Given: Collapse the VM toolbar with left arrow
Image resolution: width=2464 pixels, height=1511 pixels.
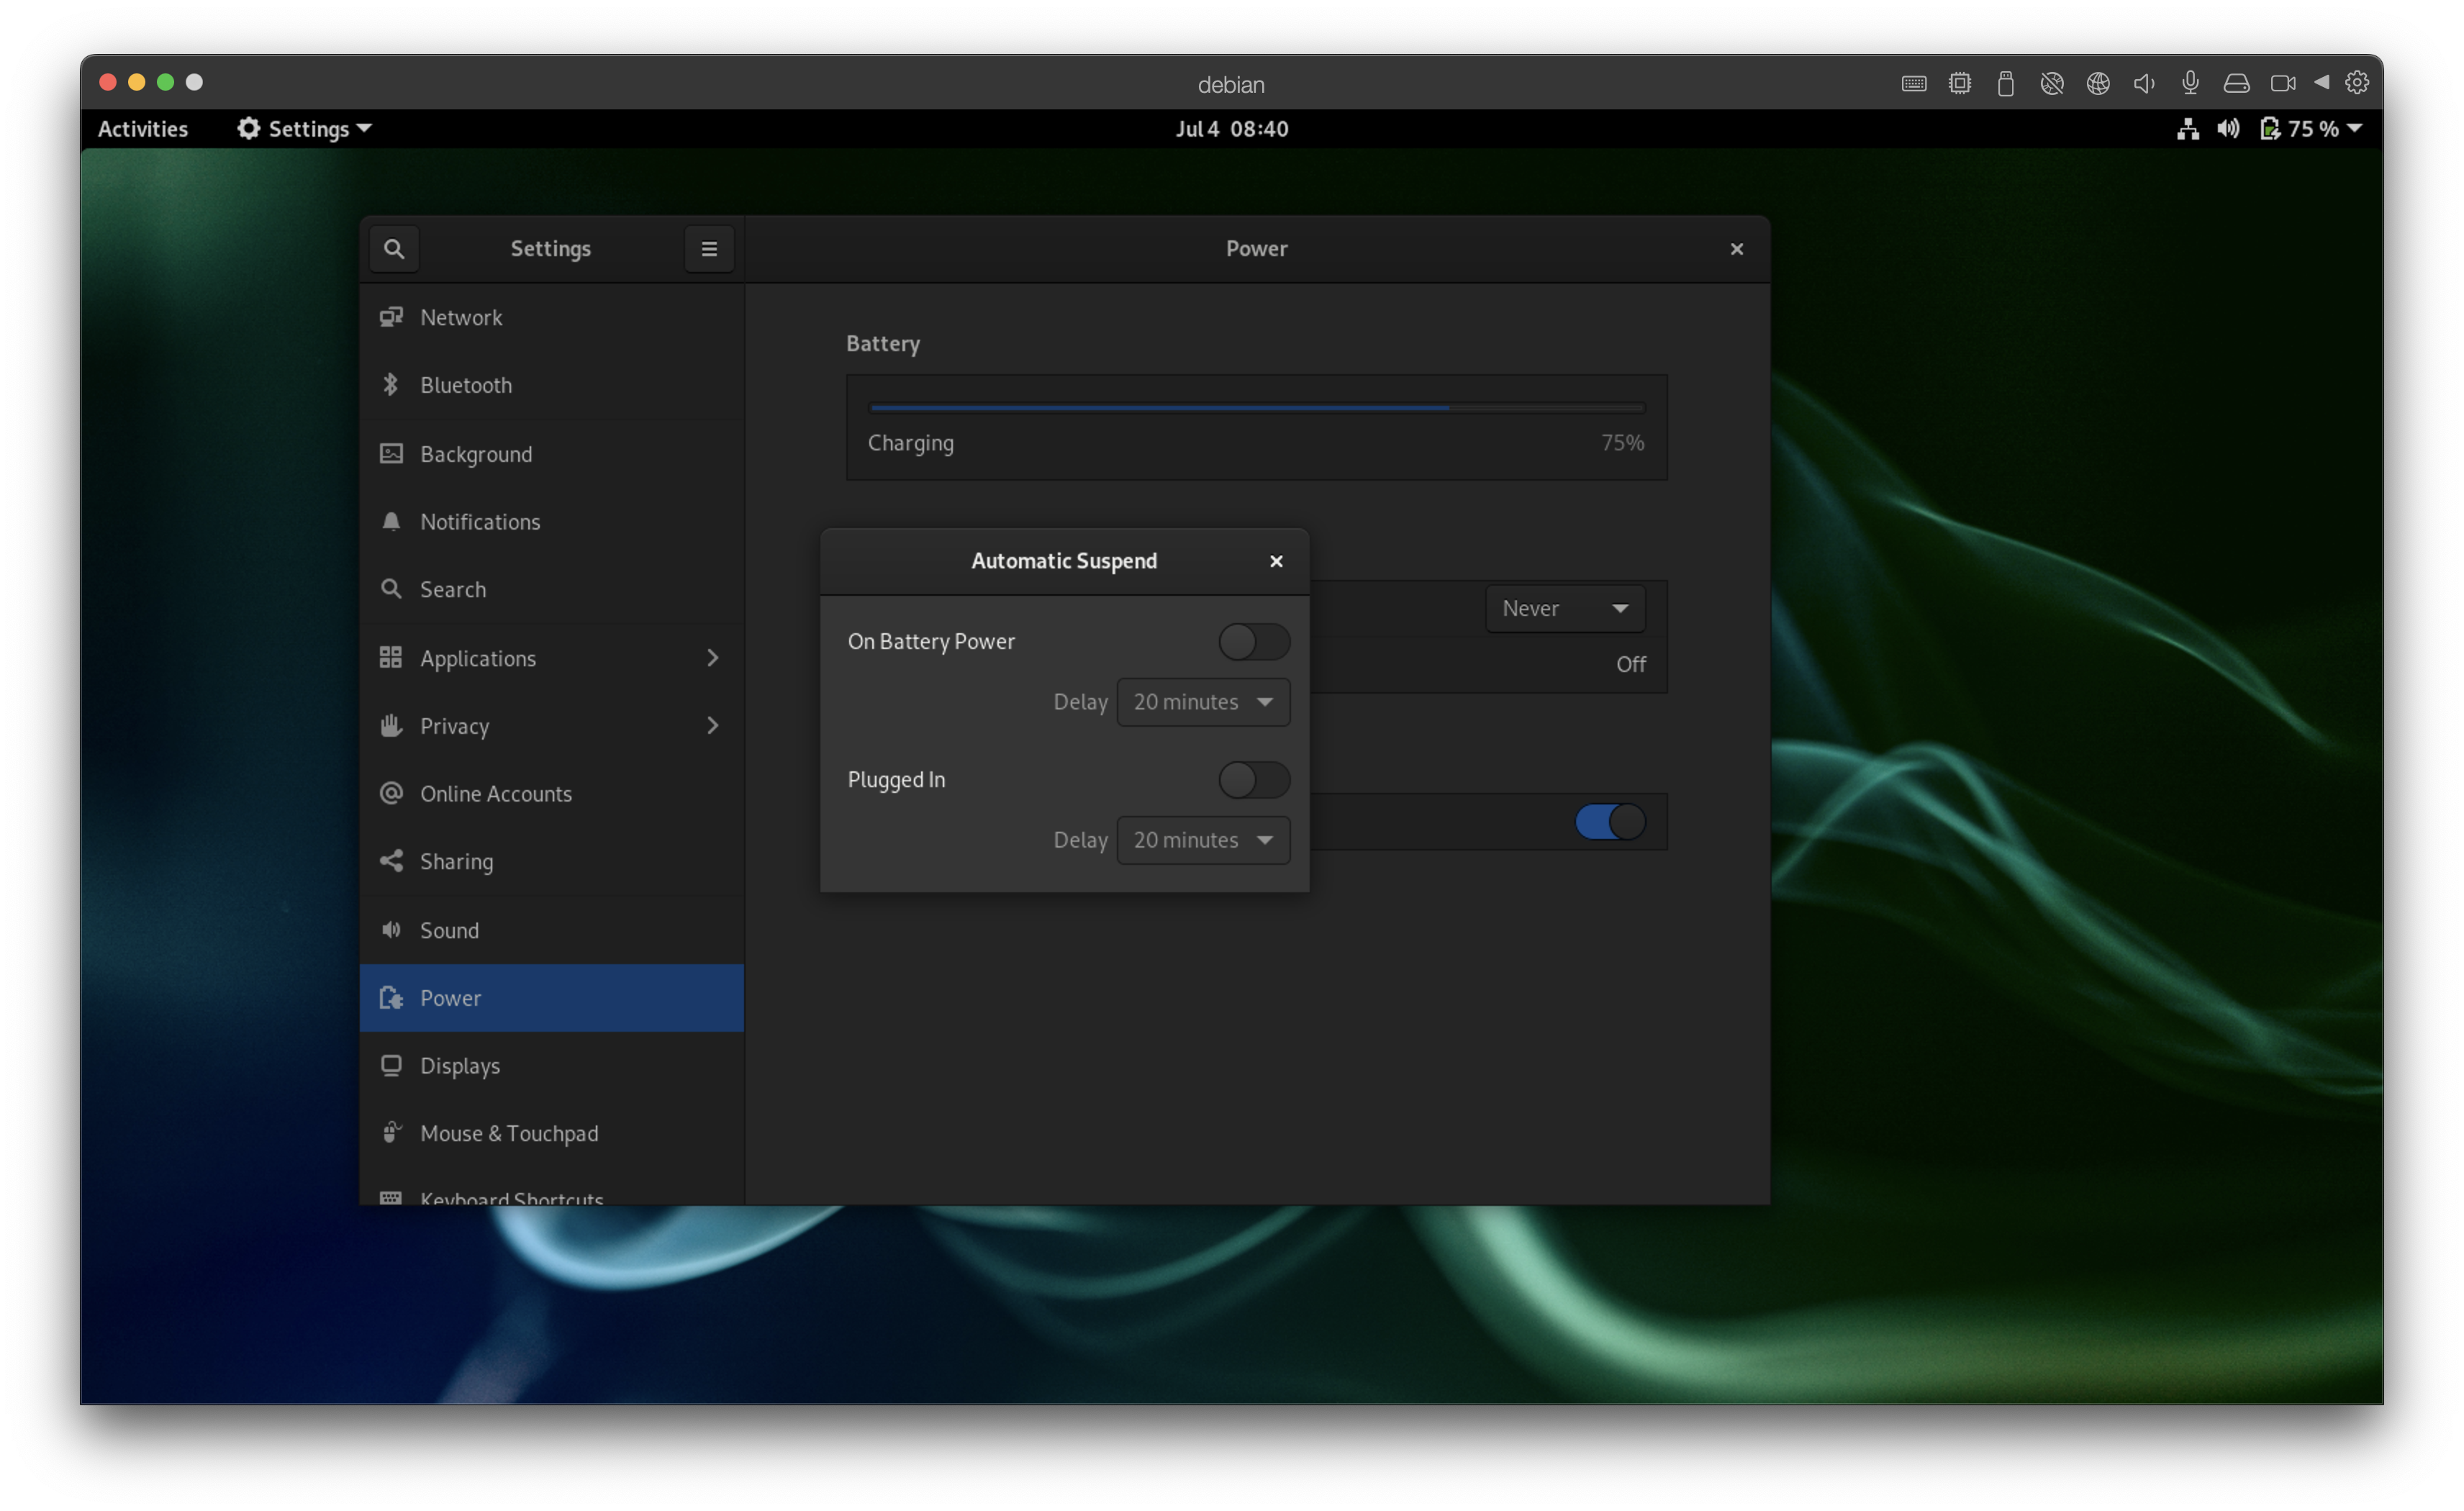Looking at the screenshot, I should tap(2322, 82).
